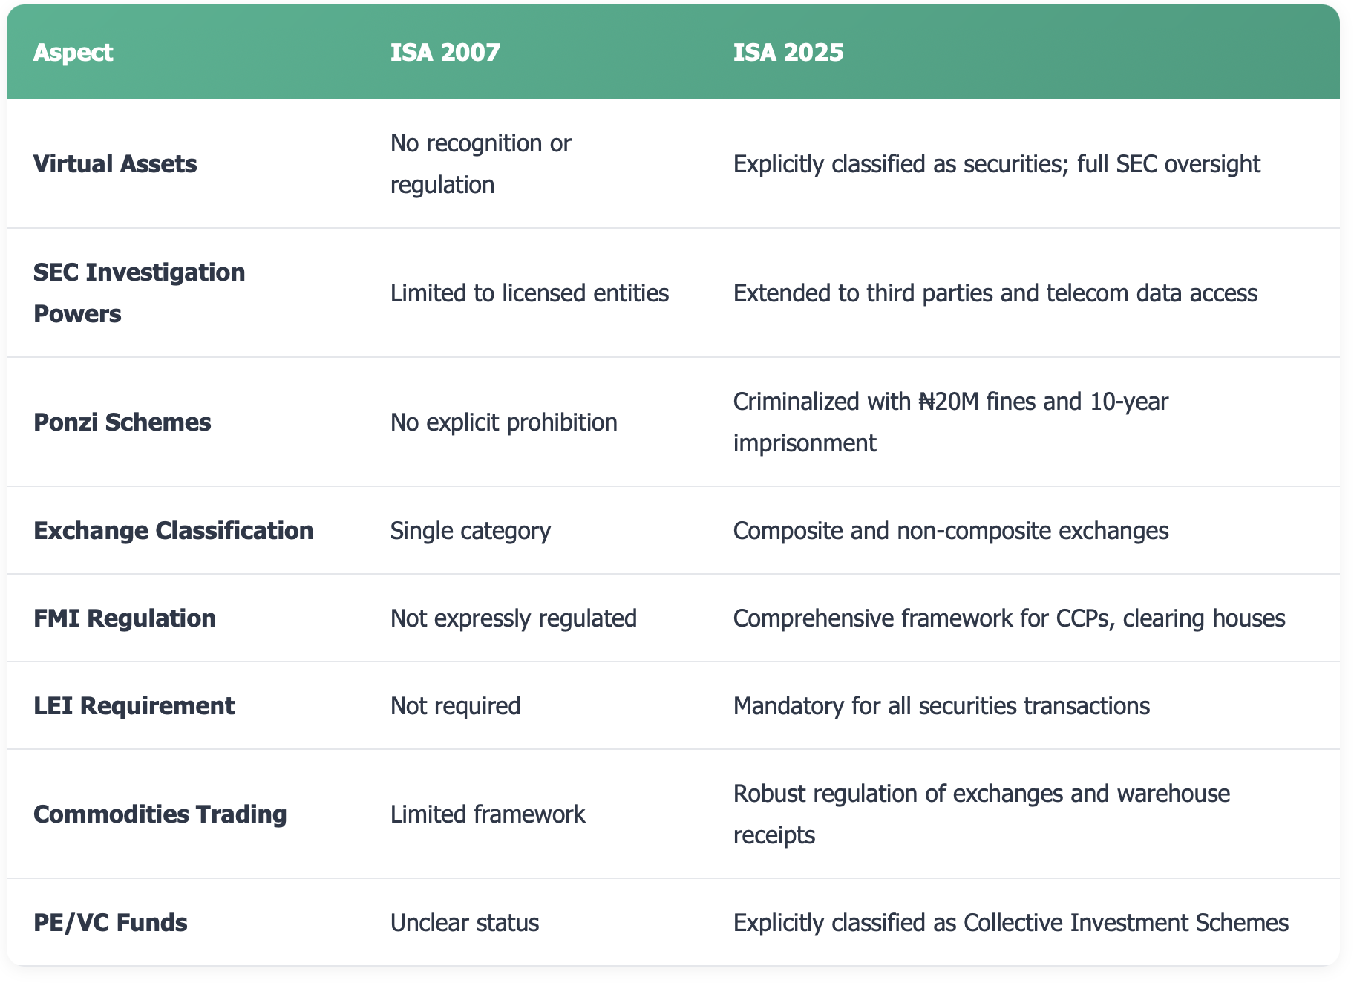Click 'Mandatory for all securities transactions' cell

pos(941,706)
